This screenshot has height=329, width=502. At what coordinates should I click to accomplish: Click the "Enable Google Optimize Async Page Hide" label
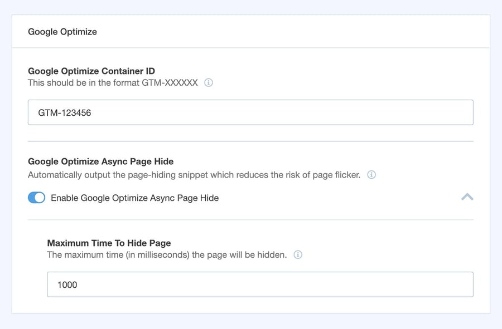[x=134, y=198]
